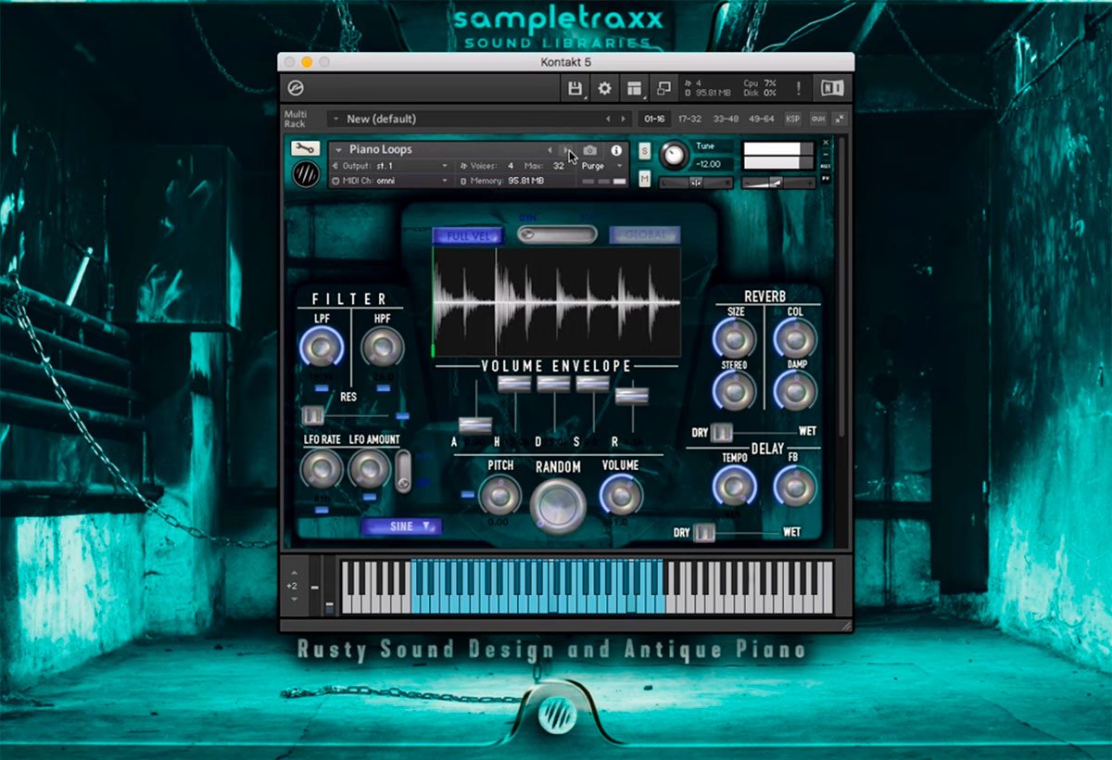Select the 49-64 rack page tab
The width and height of the screenshot is (1112, 760).
(x=762, y=119)
